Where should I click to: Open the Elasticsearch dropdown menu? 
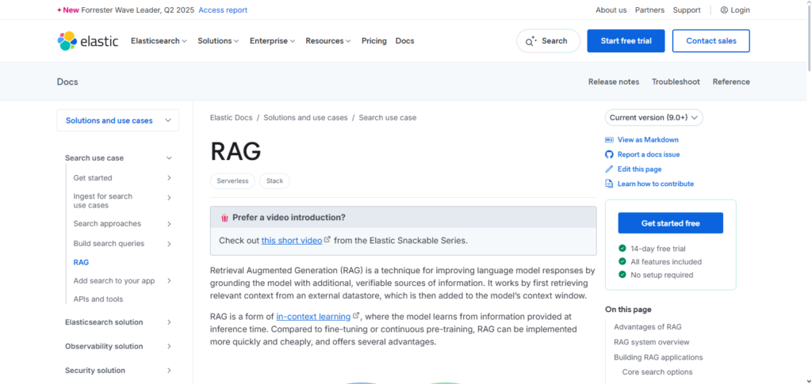pos(159,41)
